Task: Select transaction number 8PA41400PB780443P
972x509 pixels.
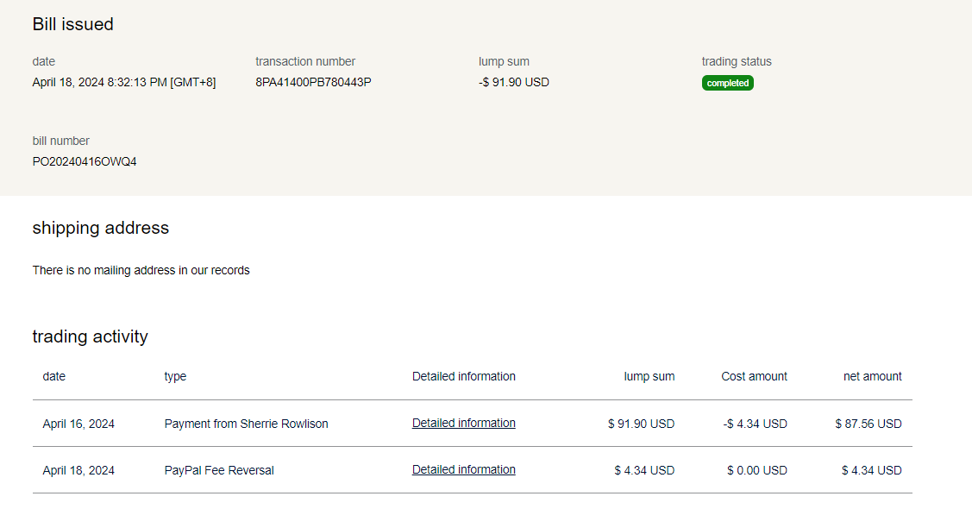Action: [x=313, y=82]
